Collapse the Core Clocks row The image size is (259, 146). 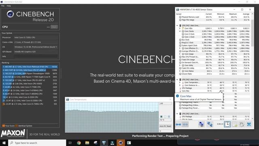point(180,31)
